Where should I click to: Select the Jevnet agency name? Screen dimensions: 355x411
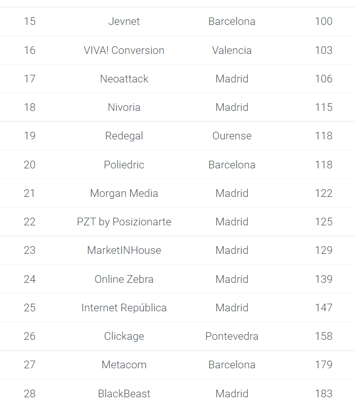[124, 21]
